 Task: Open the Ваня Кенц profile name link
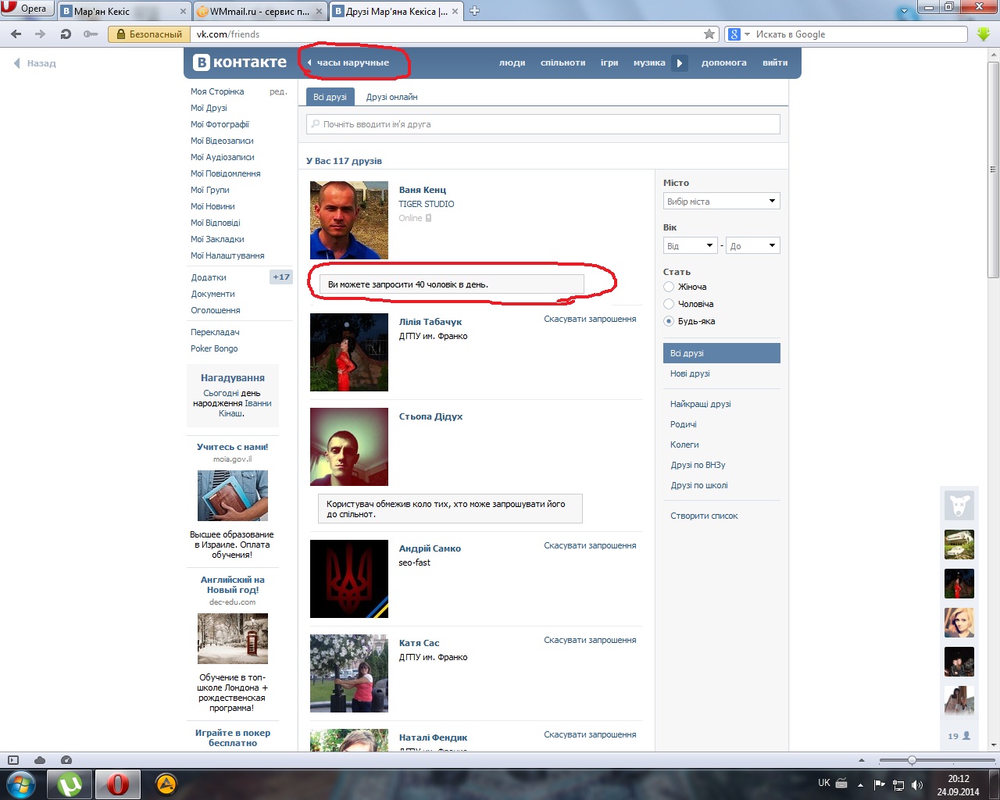[423, 190]
